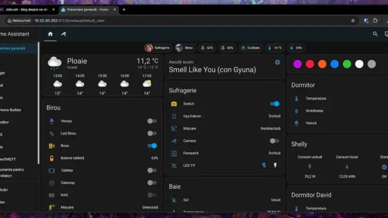Click the Dormitor Veioză lamp icon

pyautogui.click(x=296, y=123)
